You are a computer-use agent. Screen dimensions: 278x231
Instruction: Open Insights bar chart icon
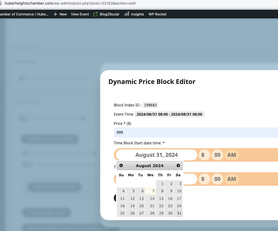click(127, 14)
